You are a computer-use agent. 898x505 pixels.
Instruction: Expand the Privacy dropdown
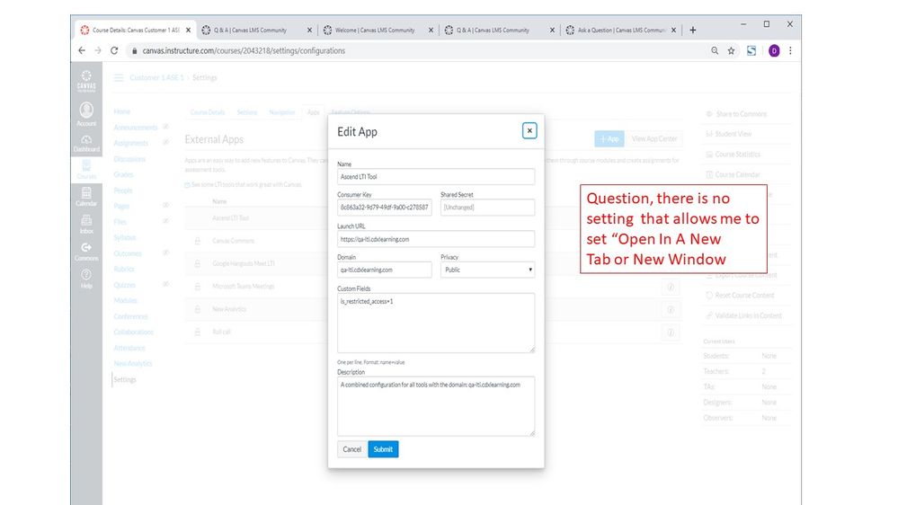click(x=487, y=270)
